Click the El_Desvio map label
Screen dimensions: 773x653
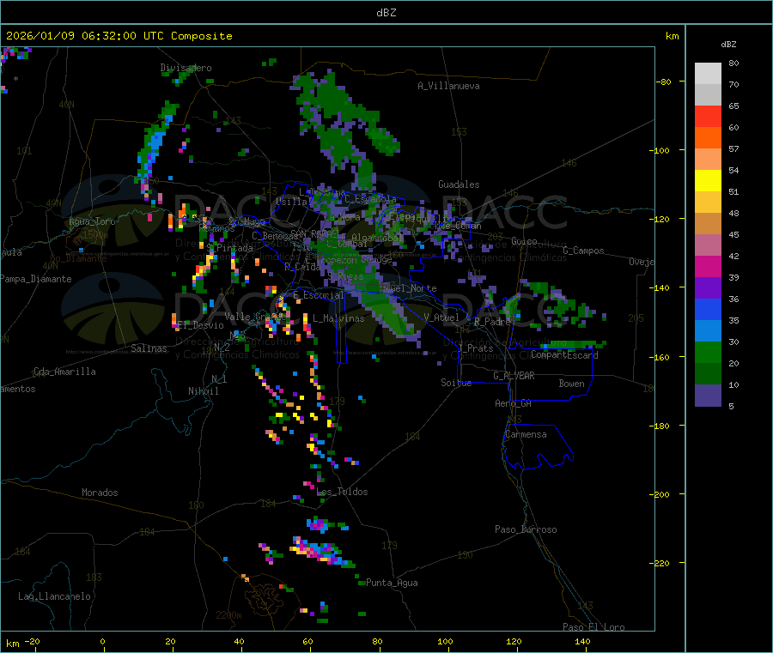(x=200, y=325)
